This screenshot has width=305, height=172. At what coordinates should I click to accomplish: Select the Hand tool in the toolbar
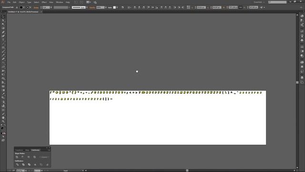tap(3, 118)
